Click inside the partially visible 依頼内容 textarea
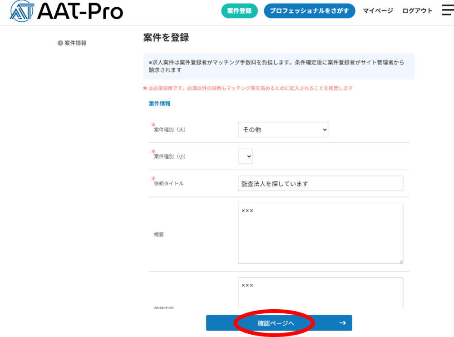 [320, 293]
